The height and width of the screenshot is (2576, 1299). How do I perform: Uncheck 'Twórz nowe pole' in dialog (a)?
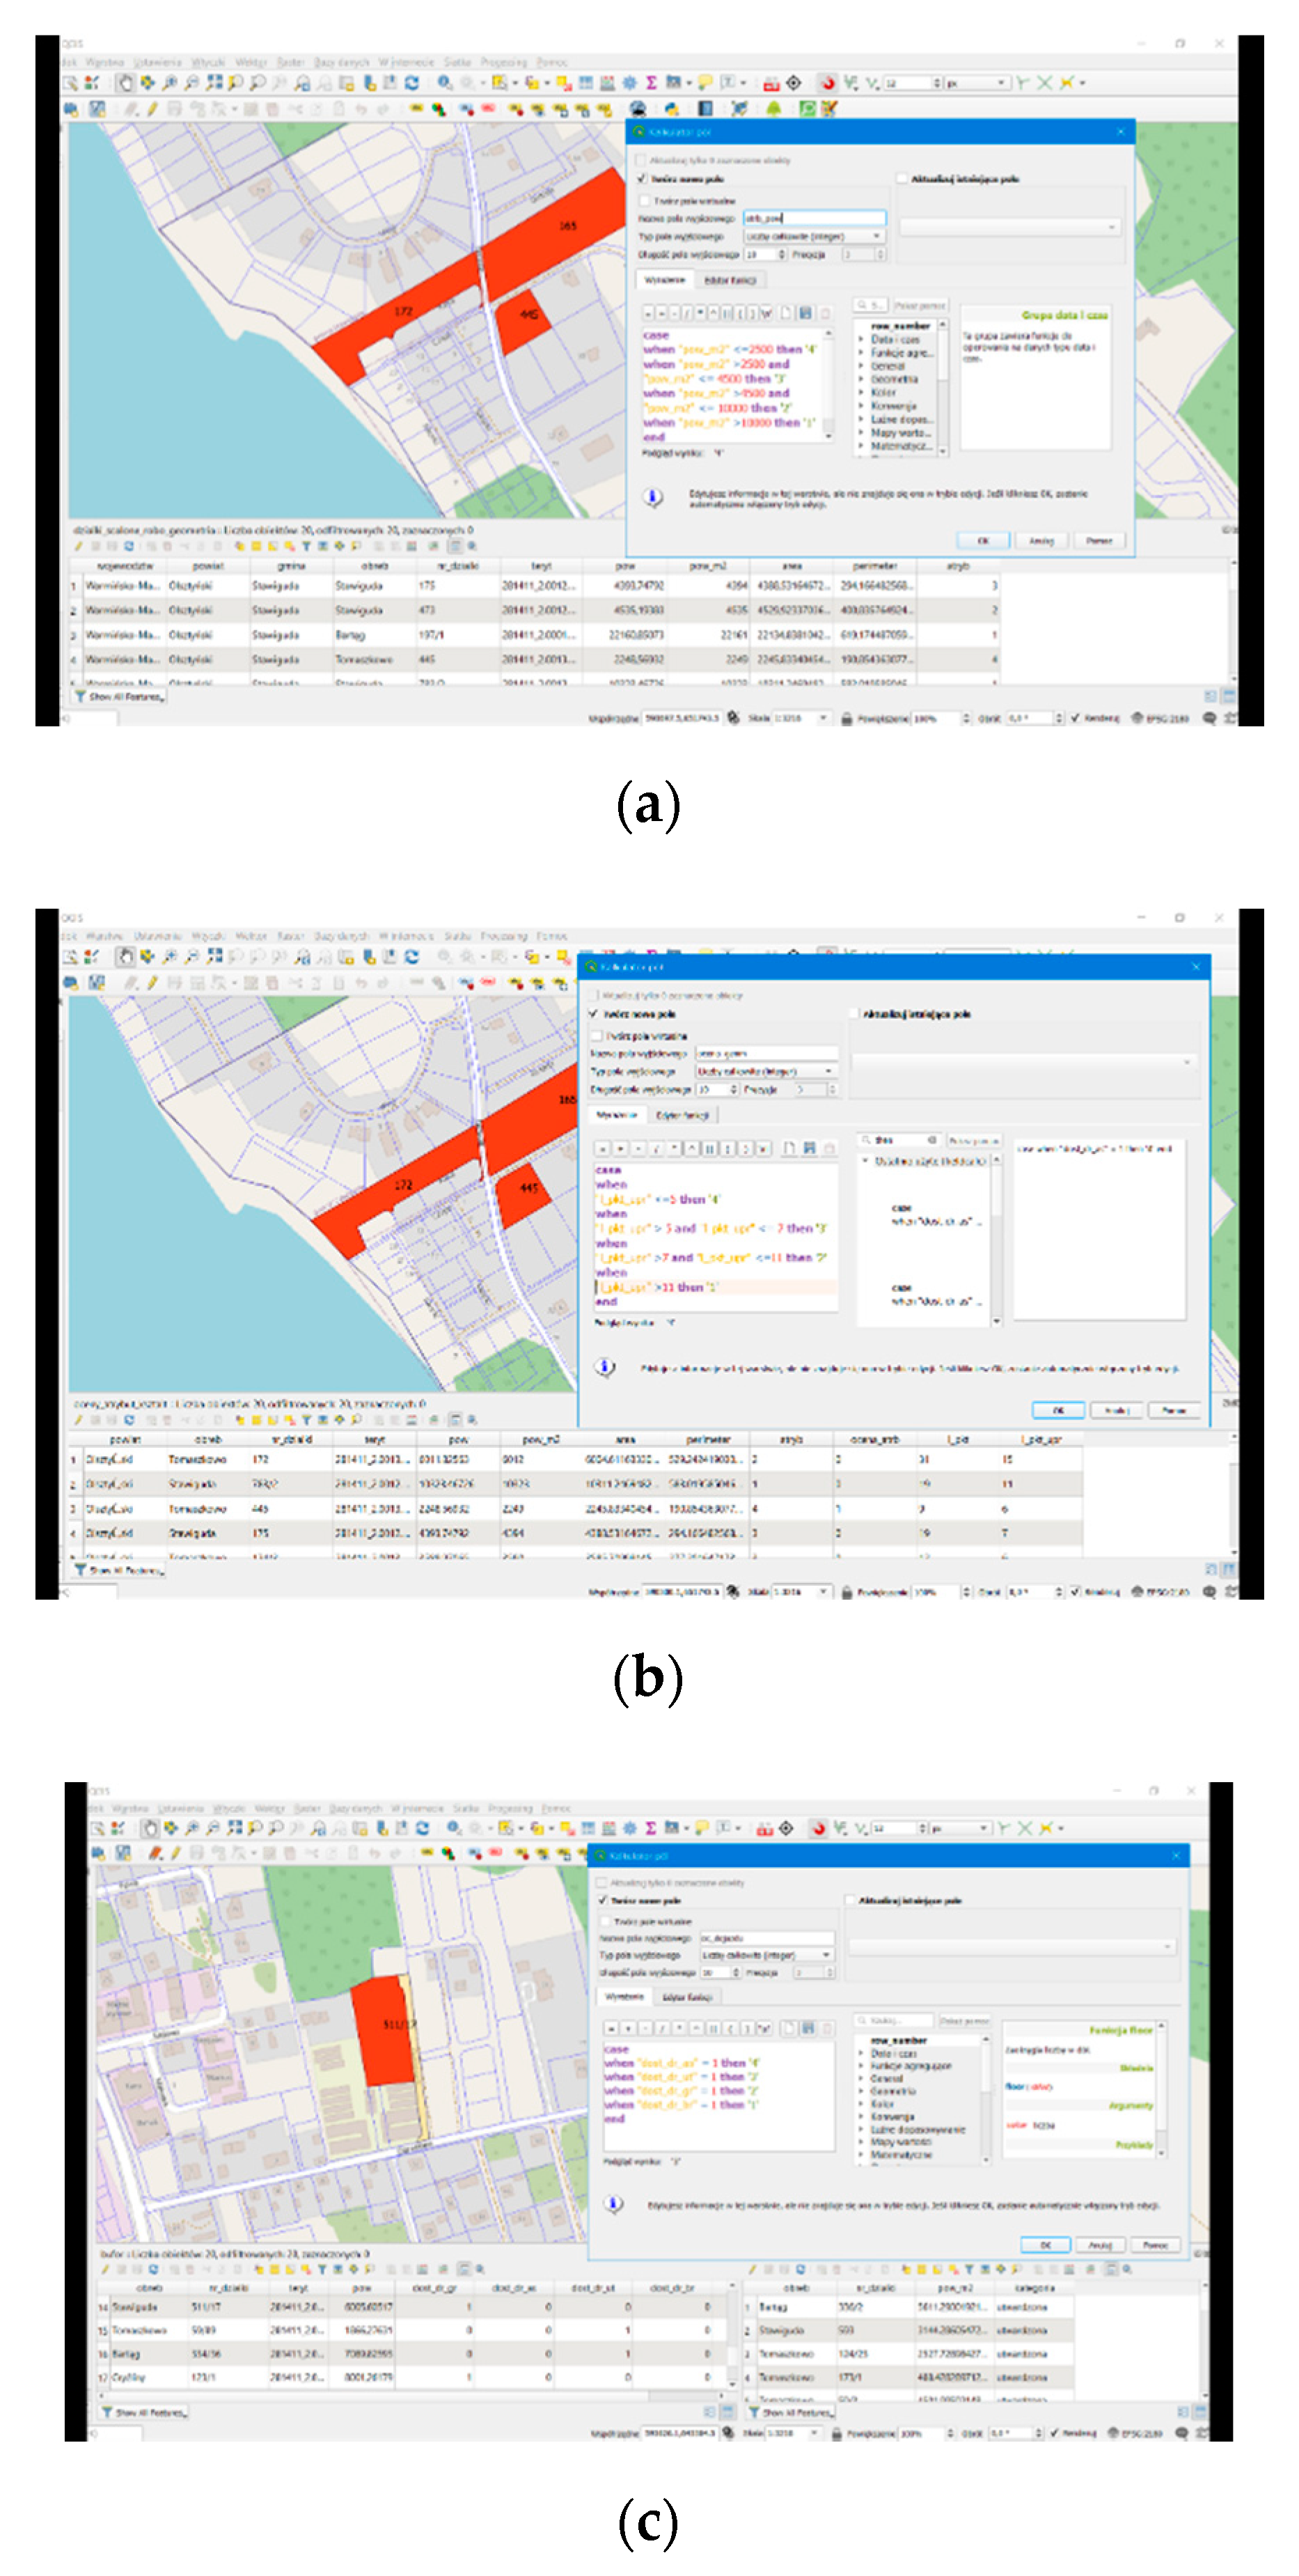click(x=643, y=179)
